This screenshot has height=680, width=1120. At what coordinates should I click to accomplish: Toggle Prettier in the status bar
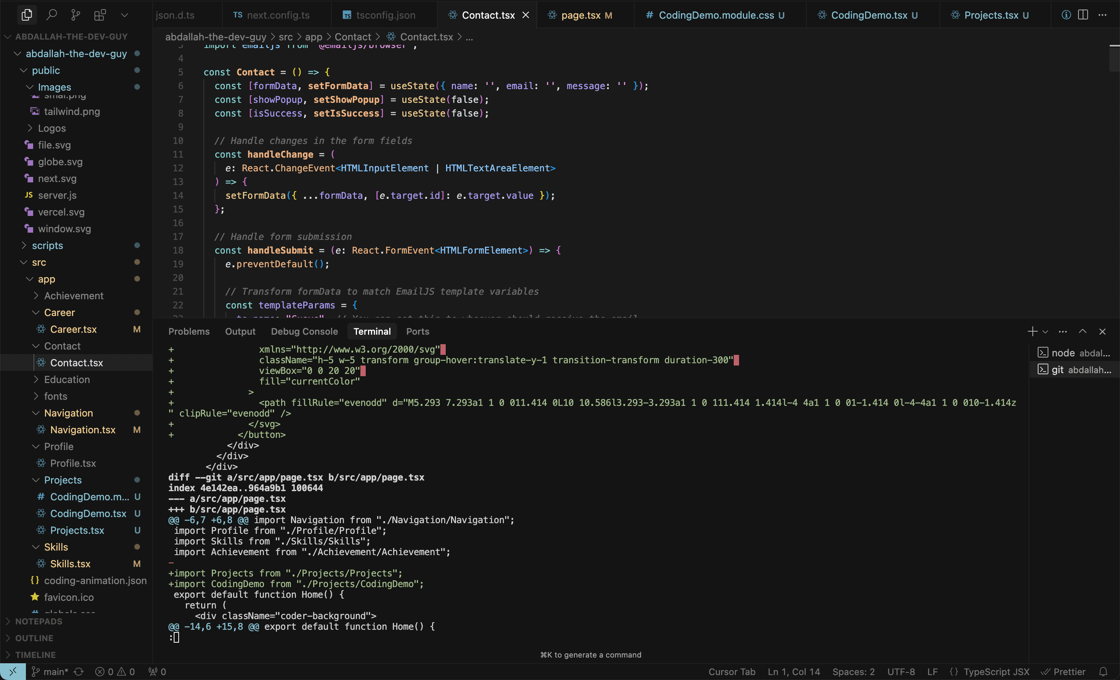[x=1063, y=671]
